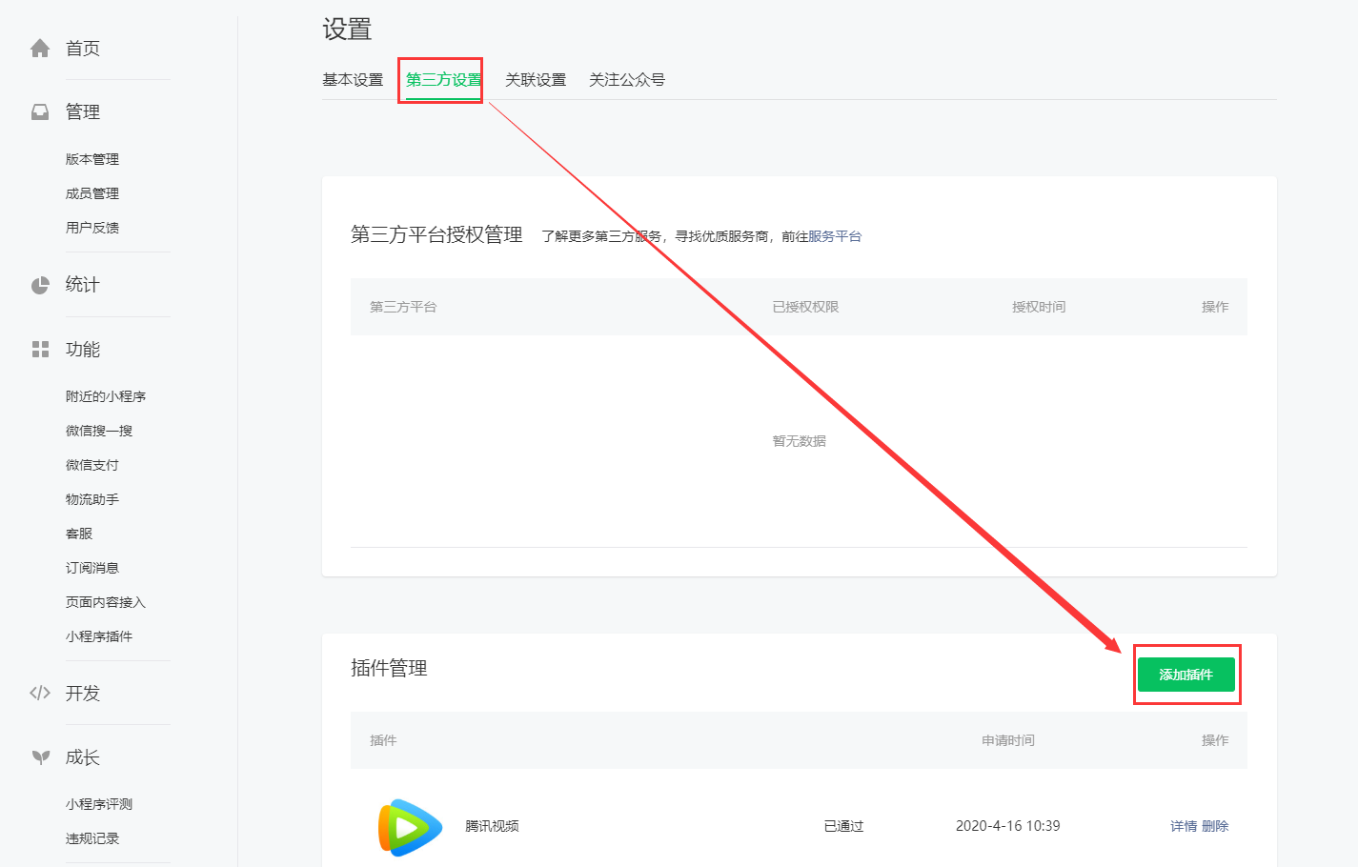
Task: Open 微信支付 in the sidebar
Action: [92, 465]
